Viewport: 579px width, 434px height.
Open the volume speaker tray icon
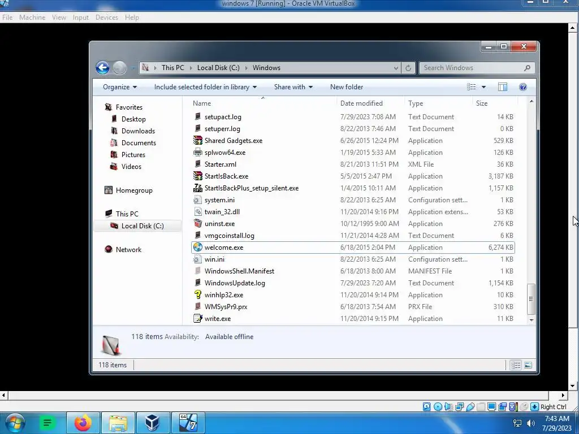(x=530, y=423)
